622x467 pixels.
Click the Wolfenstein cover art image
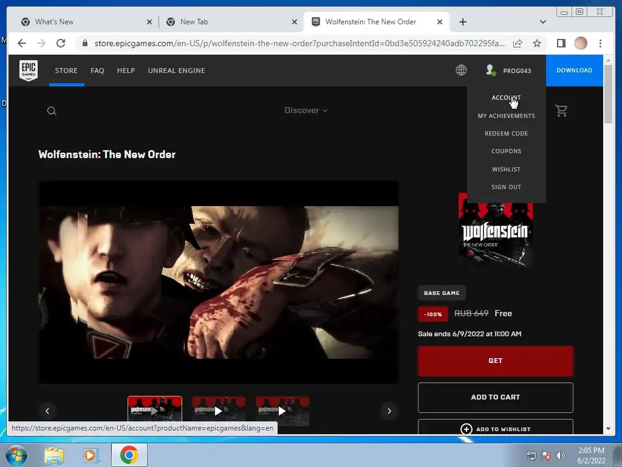tap(496, 231)
